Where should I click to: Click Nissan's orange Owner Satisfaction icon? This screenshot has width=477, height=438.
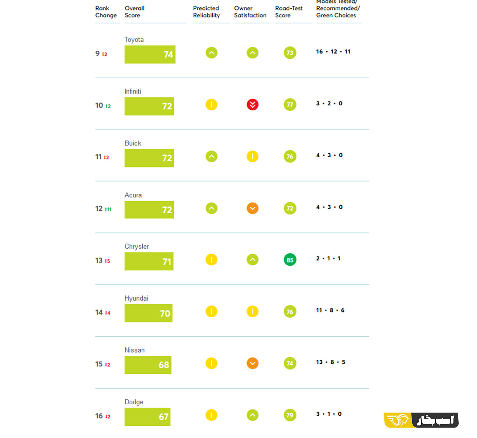coord(252,363)
